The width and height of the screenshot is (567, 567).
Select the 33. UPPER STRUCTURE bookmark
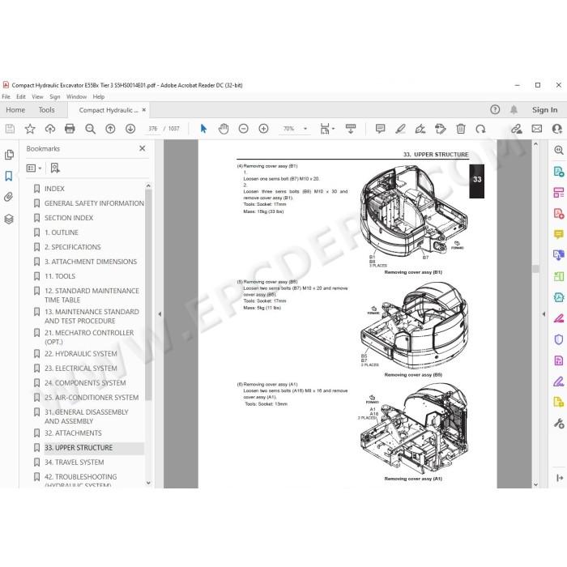point(79,448)
